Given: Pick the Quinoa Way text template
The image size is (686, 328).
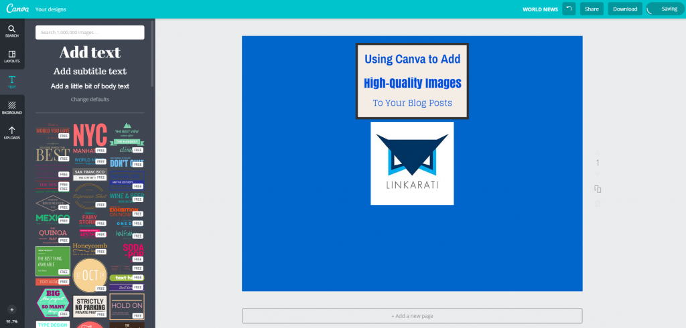Looking at the screenshot, I should pos(52,235).
